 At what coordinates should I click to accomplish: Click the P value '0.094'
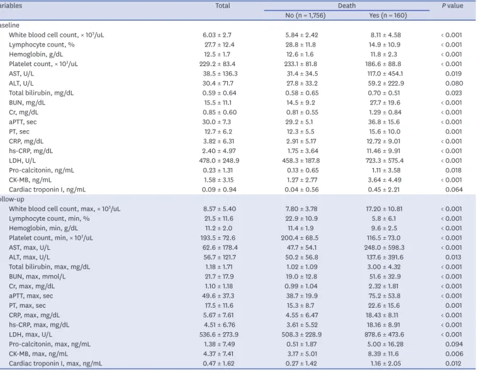[x=454, y=344]
